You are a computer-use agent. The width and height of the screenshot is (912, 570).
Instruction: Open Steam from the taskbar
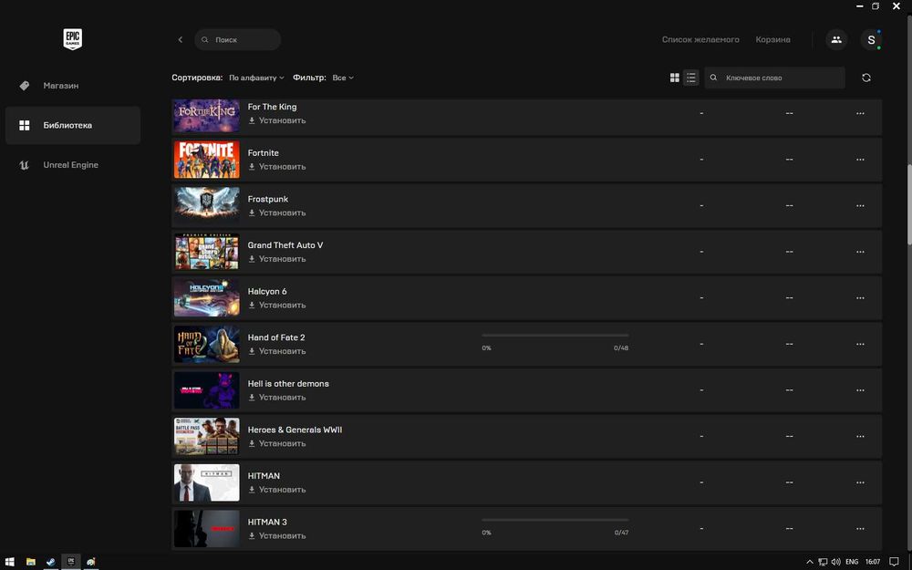pyautogui.click(x=50, y=562)
